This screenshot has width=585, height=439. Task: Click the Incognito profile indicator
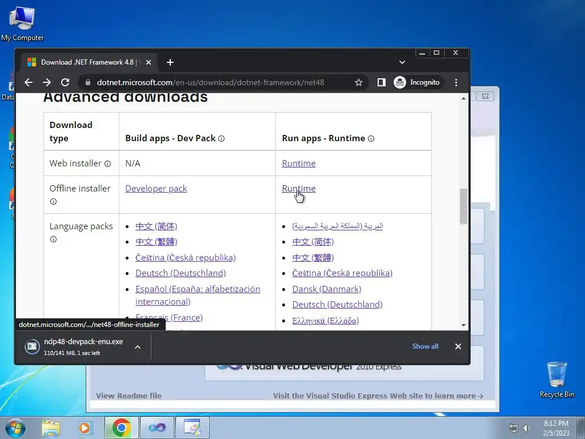tap(417, 82)
